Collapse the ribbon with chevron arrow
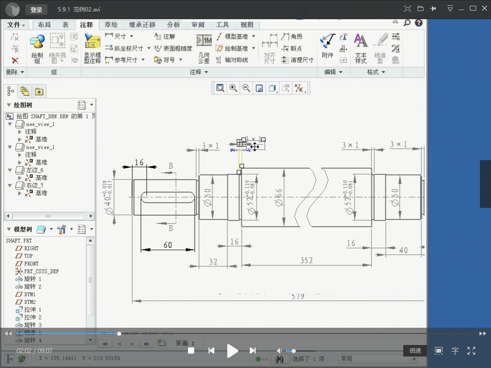Screen dimensions: 491x368 click(396, 22)
